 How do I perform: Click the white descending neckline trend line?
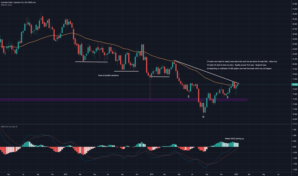click(205, 71)
